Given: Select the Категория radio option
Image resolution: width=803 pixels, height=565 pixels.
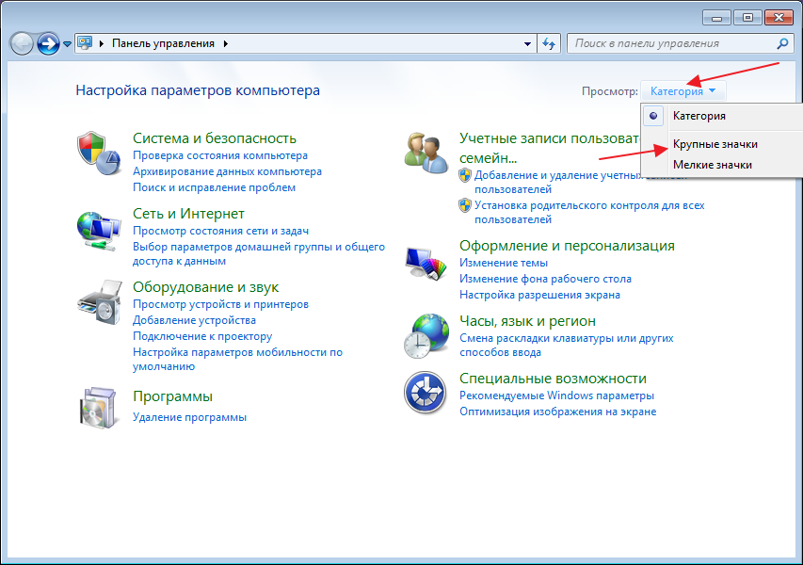Looking at the screenshot, I should click(698, 116).
